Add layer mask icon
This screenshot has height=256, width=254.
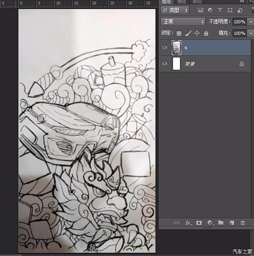pos(199,223)
